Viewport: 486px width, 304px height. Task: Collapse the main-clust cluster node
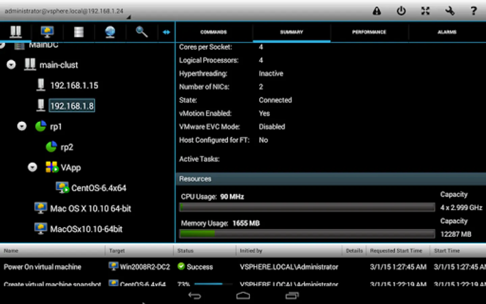point(11,65)
